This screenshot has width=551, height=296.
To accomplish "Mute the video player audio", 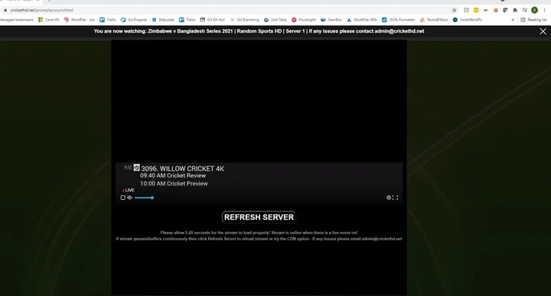I will tap(129, 198).
